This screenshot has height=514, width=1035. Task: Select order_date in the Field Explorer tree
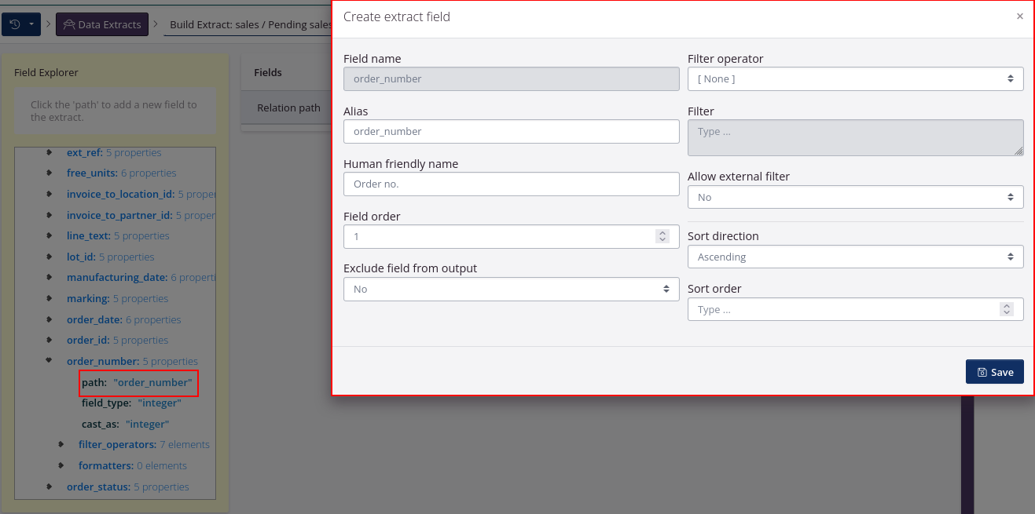click(x=97, y=319)
